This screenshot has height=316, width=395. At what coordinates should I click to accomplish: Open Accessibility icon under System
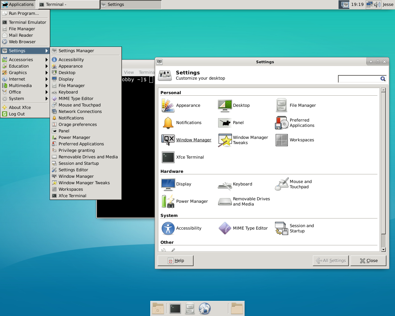(x=168, y=228)
